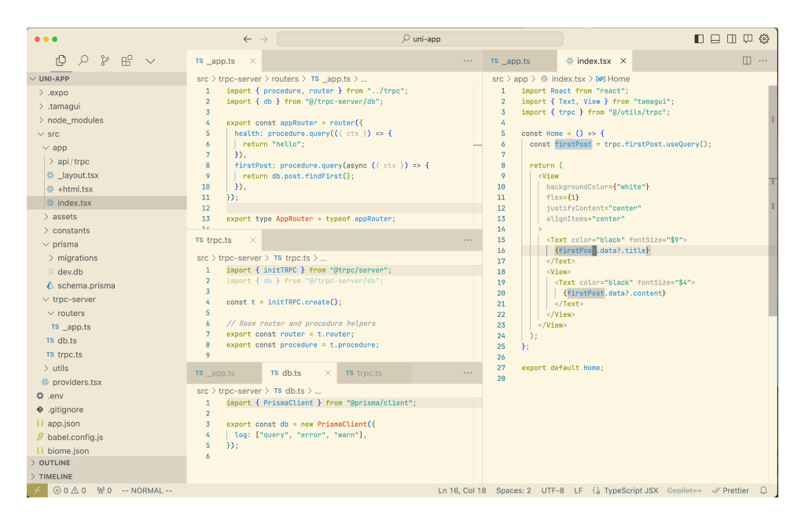Open the Extensions view icon
The image size is (805, 525).
tap(127, 61)
